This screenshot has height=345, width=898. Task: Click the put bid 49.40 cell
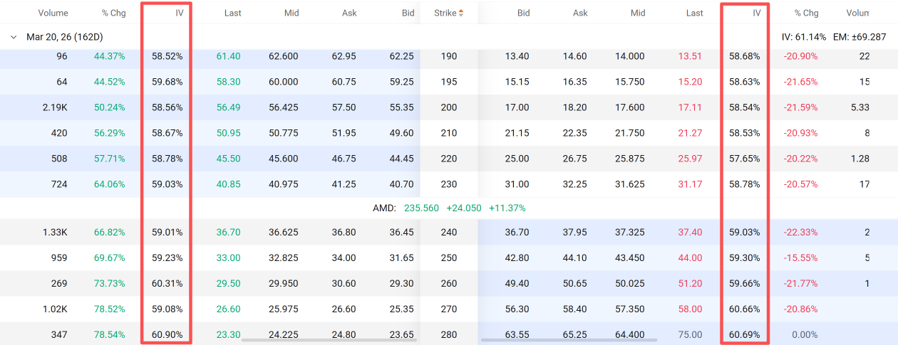(x=517, y=284)
